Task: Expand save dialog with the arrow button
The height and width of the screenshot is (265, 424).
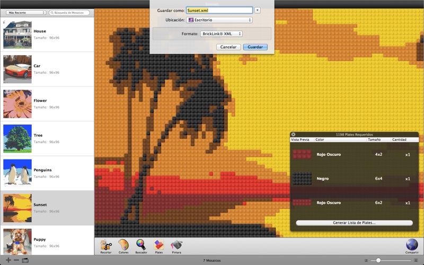Action: click(x=258, y=10)
